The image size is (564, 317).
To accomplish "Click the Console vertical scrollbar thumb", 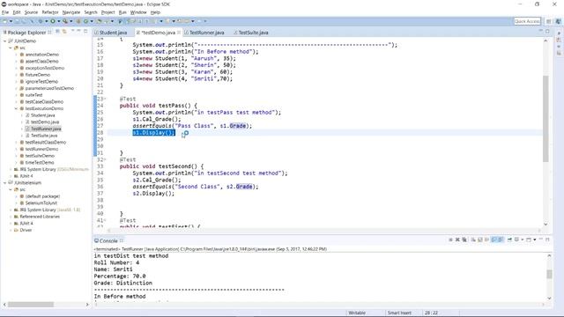I will (549, 274).
